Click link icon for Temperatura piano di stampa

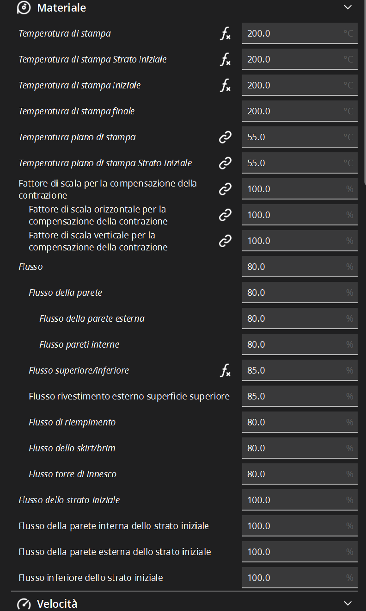(x=225, y=137)
